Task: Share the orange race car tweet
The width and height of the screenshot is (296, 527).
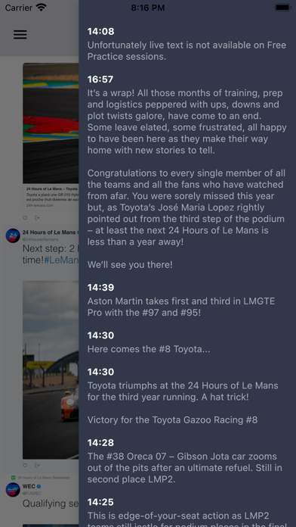Action: (x=37, y=465)
